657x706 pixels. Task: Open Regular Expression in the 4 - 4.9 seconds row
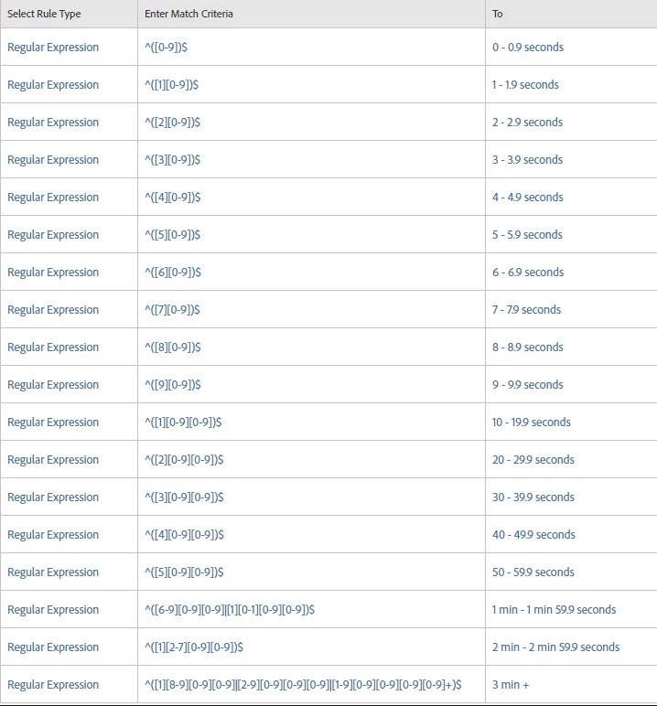(x=53, y=198)
